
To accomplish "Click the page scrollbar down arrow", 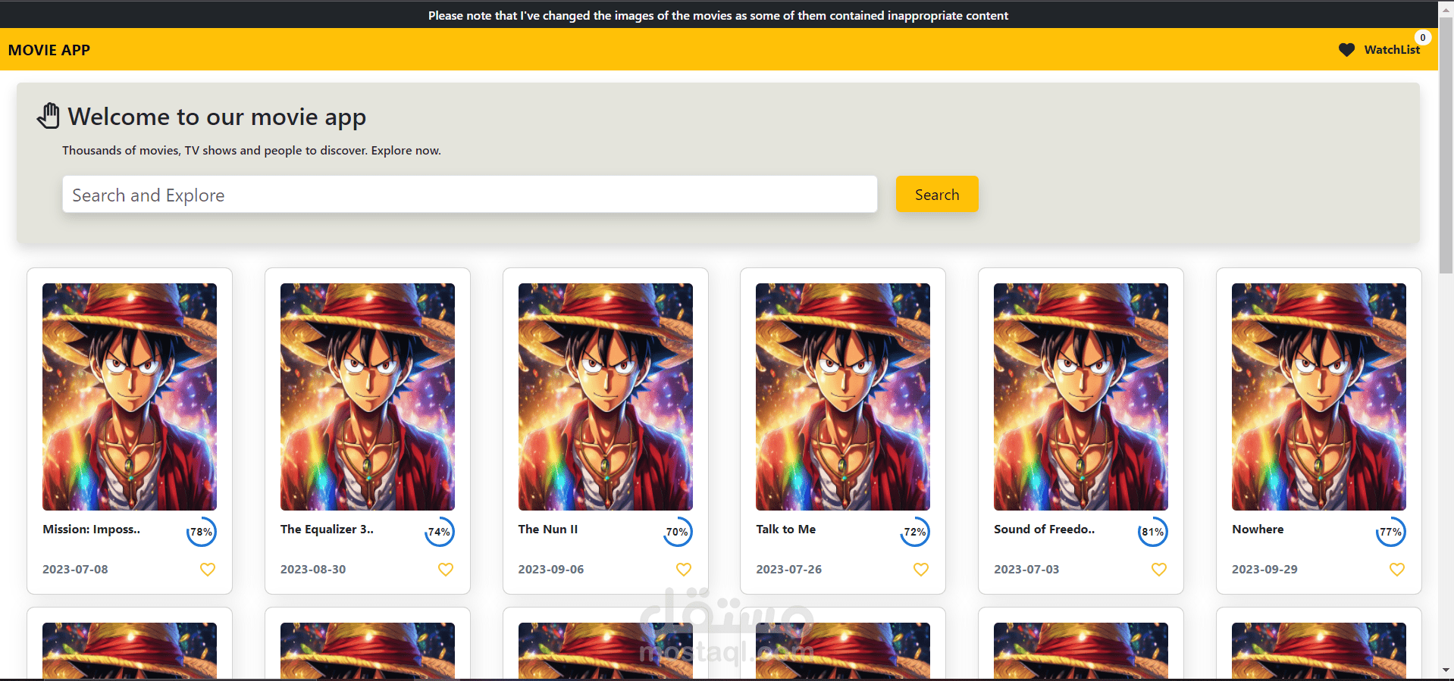I will pos(1446,670).
